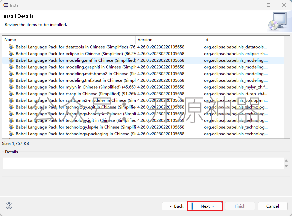Click the Id 'org.eclipse.babel.nls_eclipse_zh...'
Image resolution: width=292 pixels, height=216 pixels.
point(236,54)
